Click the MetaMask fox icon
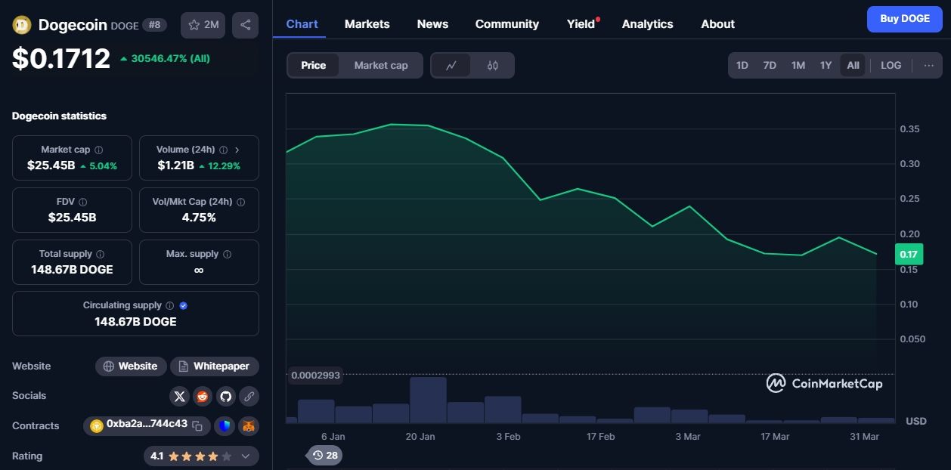Screen dimensions: 951x470 click(249, 426)
